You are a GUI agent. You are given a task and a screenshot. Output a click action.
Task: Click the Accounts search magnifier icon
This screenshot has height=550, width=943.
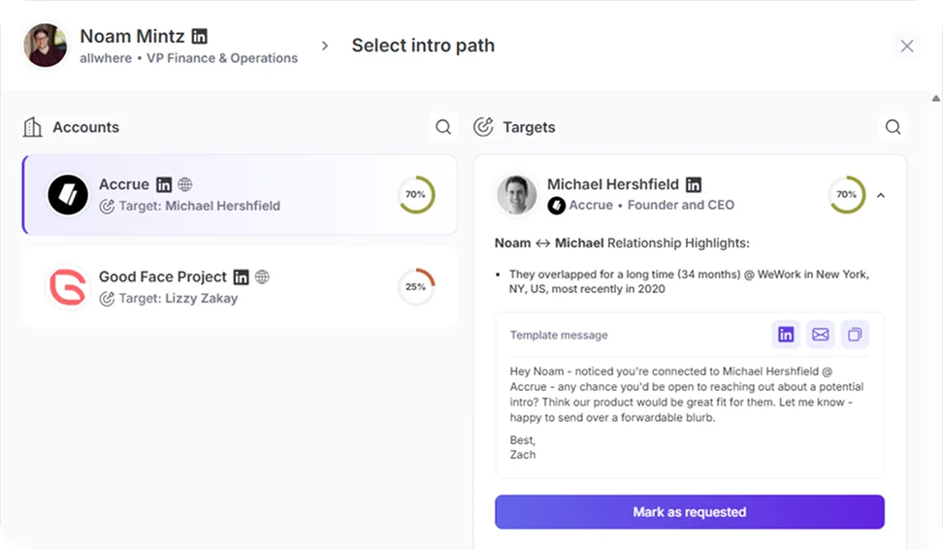[443, 127]
